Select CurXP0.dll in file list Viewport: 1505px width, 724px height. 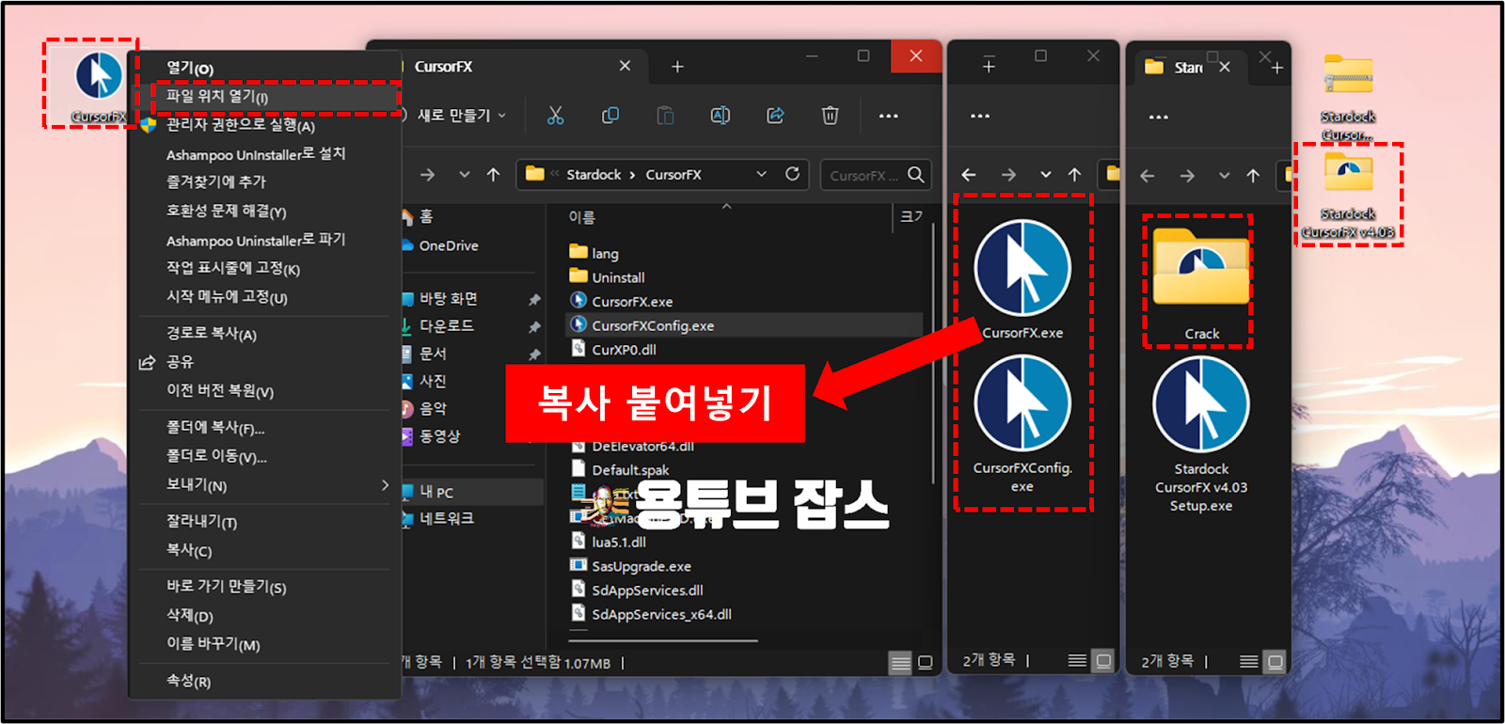[x=613, y=350]
